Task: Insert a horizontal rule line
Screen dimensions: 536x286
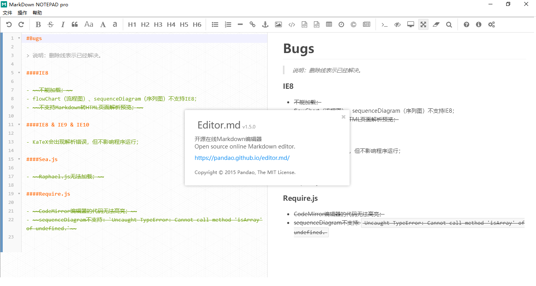Action: 240,24
